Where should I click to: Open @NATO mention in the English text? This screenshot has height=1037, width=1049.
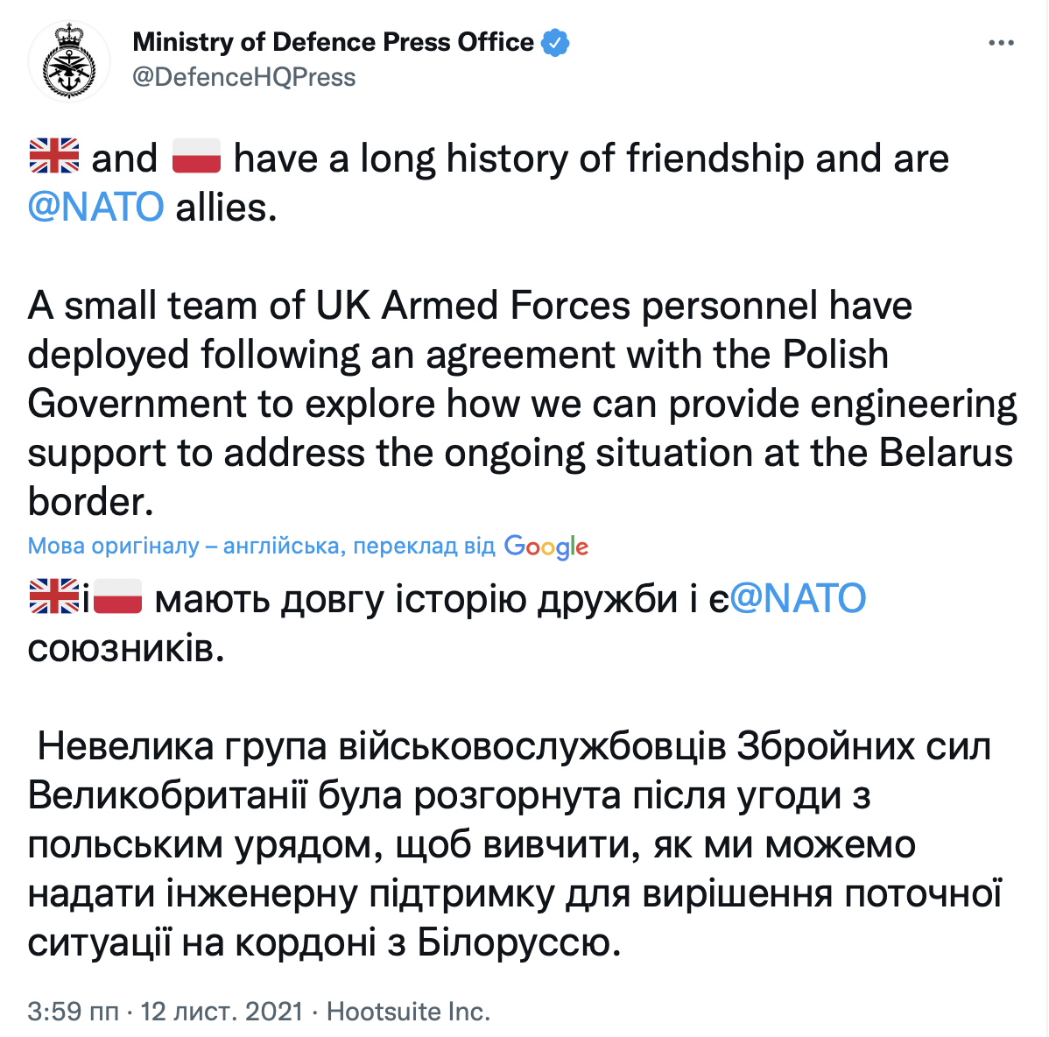click(95, 208)
